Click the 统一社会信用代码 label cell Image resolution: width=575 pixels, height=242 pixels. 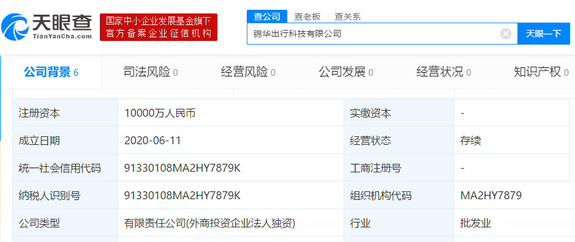(66, 168)
